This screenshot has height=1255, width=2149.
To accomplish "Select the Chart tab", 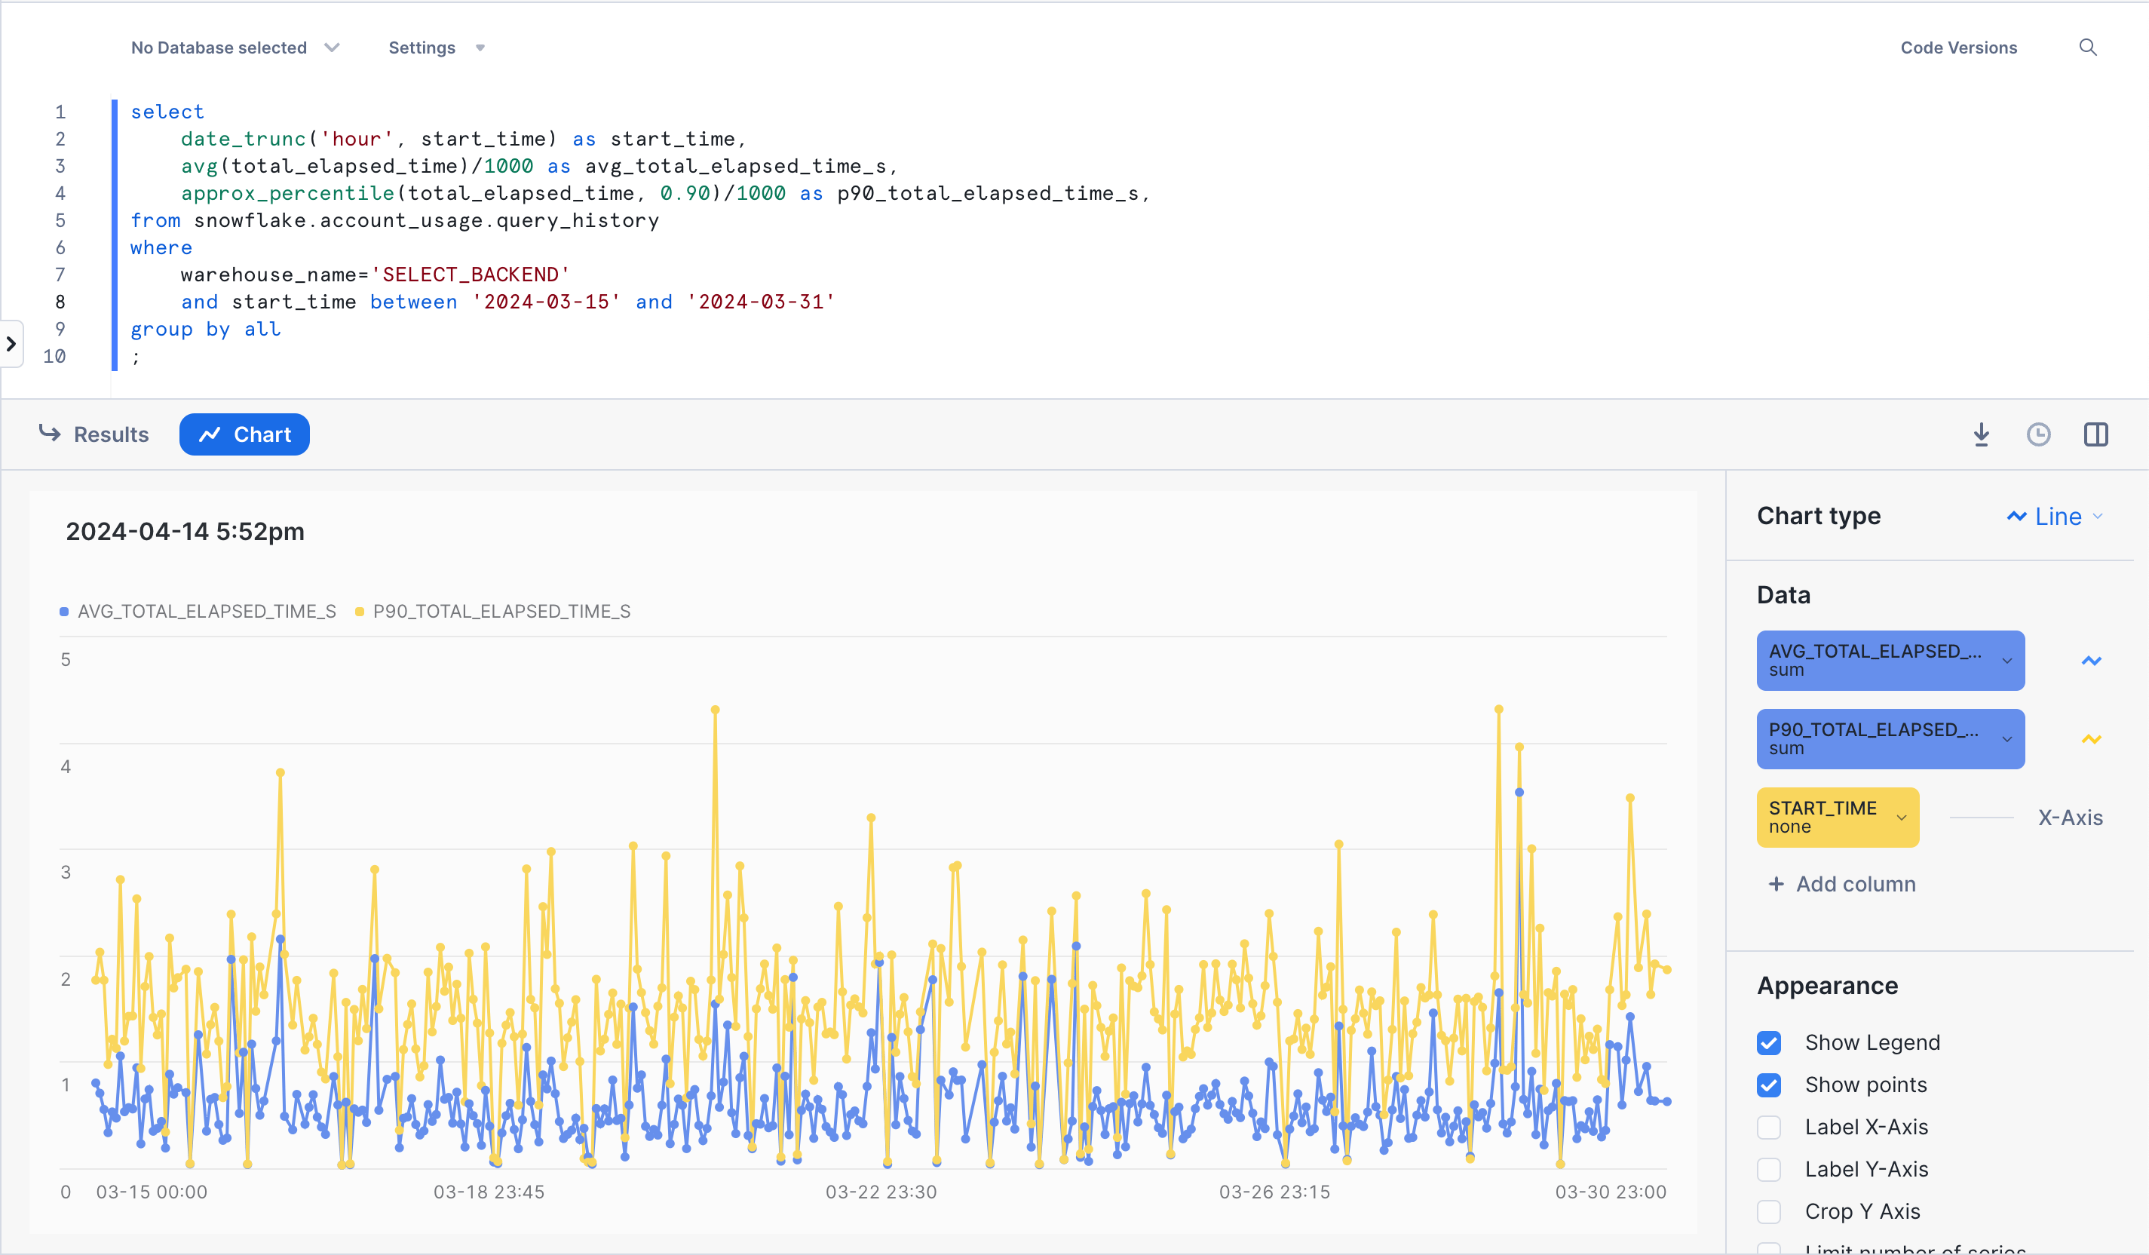I will pos(244,434).
